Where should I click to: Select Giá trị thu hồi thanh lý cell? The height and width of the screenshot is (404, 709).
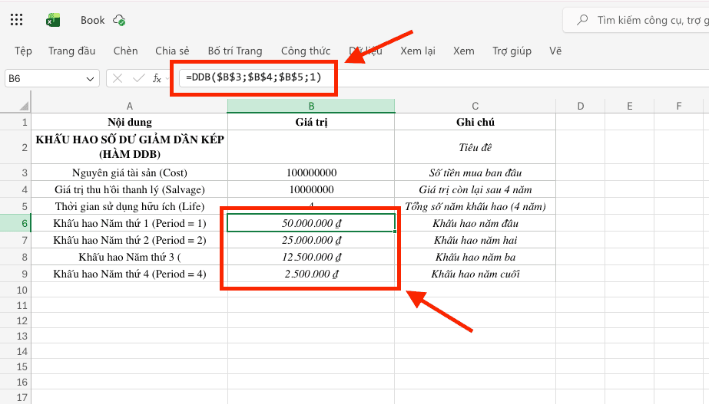(129, 189)
